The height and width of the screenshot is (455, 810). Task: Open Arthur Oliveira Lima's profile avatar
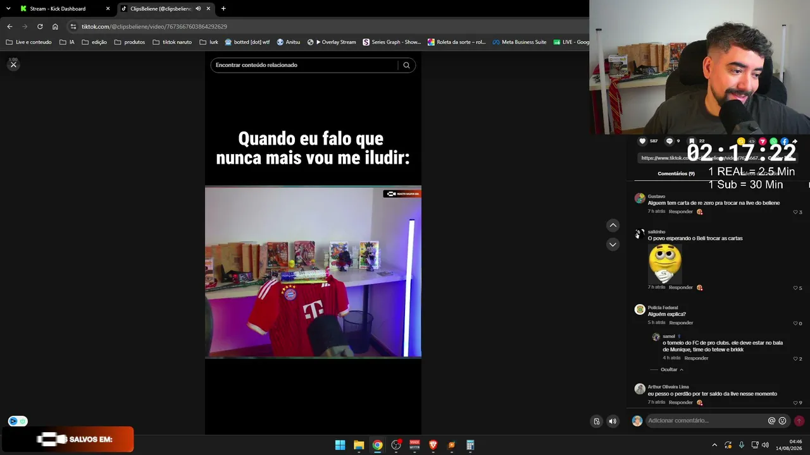tap(640, 389)
